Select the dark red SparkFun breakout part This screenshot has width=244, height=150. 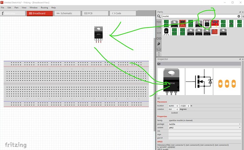pyautogui.click(x=182, y=24)
